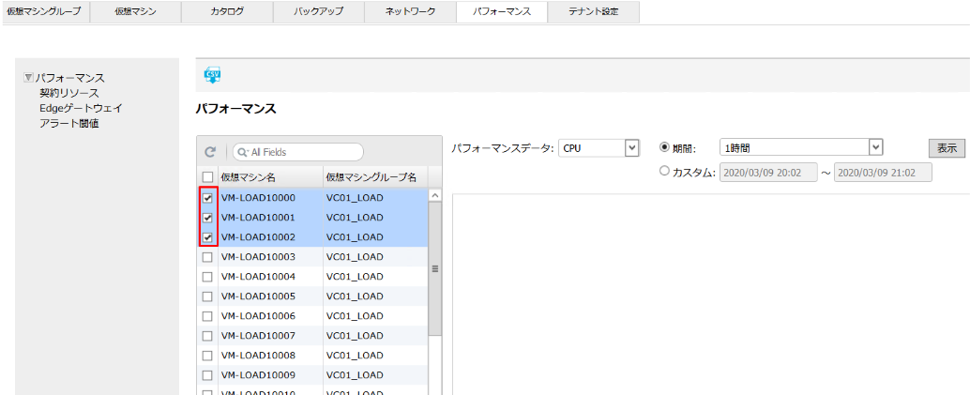Open パフォーマンスデータ CPU dropdown
The height and width of the screenshot is (395, 970).
click(x=599, y=148)
